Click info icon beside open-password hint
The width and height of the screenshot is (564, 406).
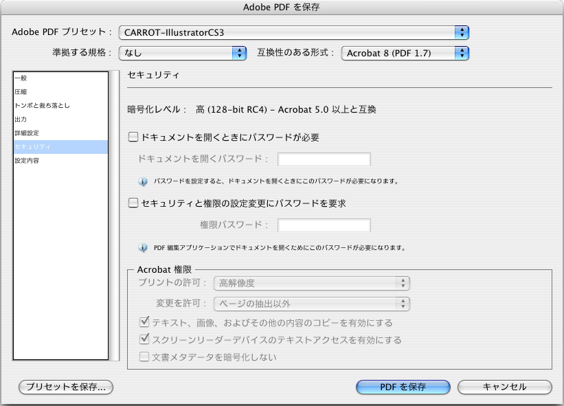click(x=143, y=181)
